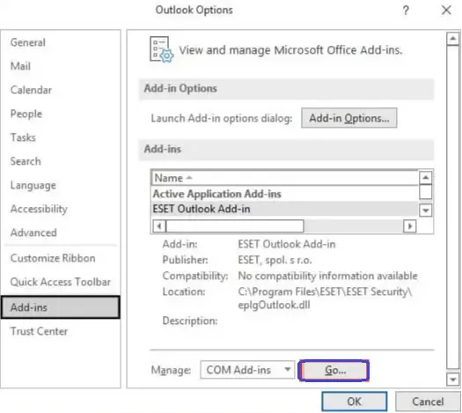Select the ESET Outlook Add-in row
462x413 pixels.
[284, 209]
